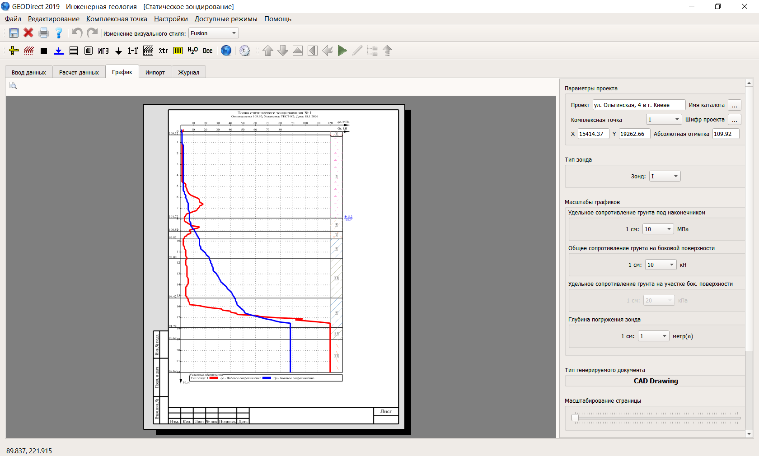Click the Абсолютная отметка field
This screenshot has height=456, width=759.
[x=726, y=134]
